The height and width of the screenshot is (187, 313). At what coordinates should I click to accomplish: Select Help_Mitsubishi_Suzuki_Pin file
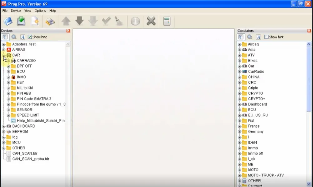click(41, 121)
